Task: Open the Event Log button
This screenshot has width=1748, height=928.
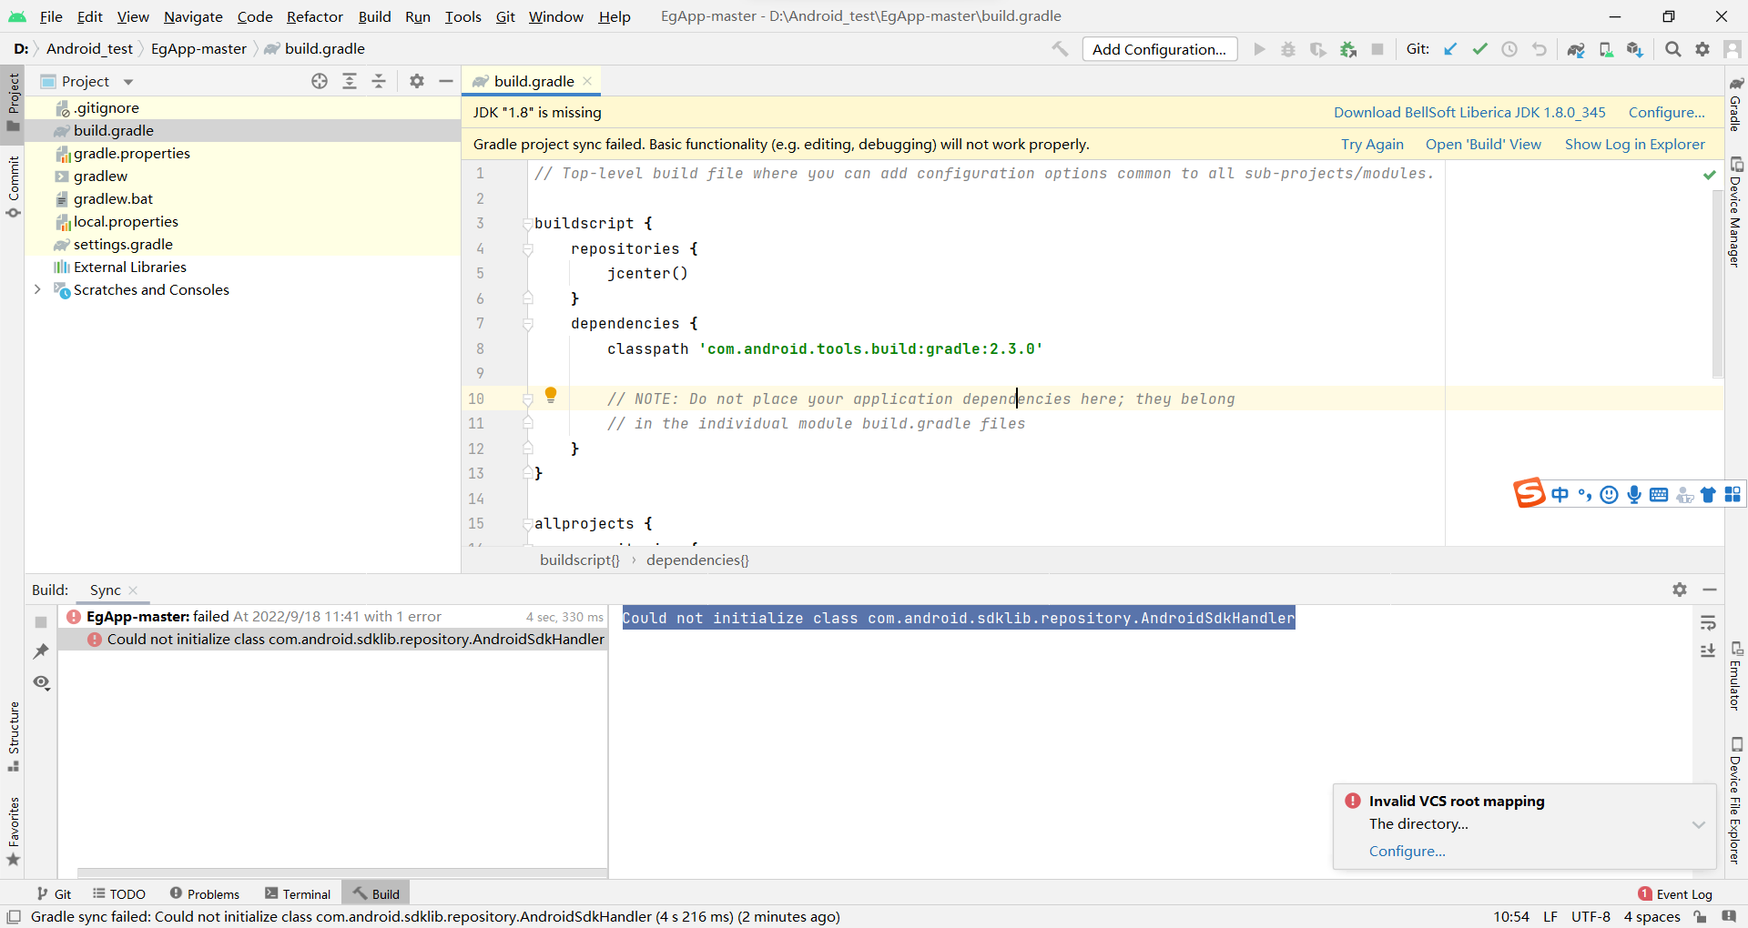Action: tap(1675, 893)
